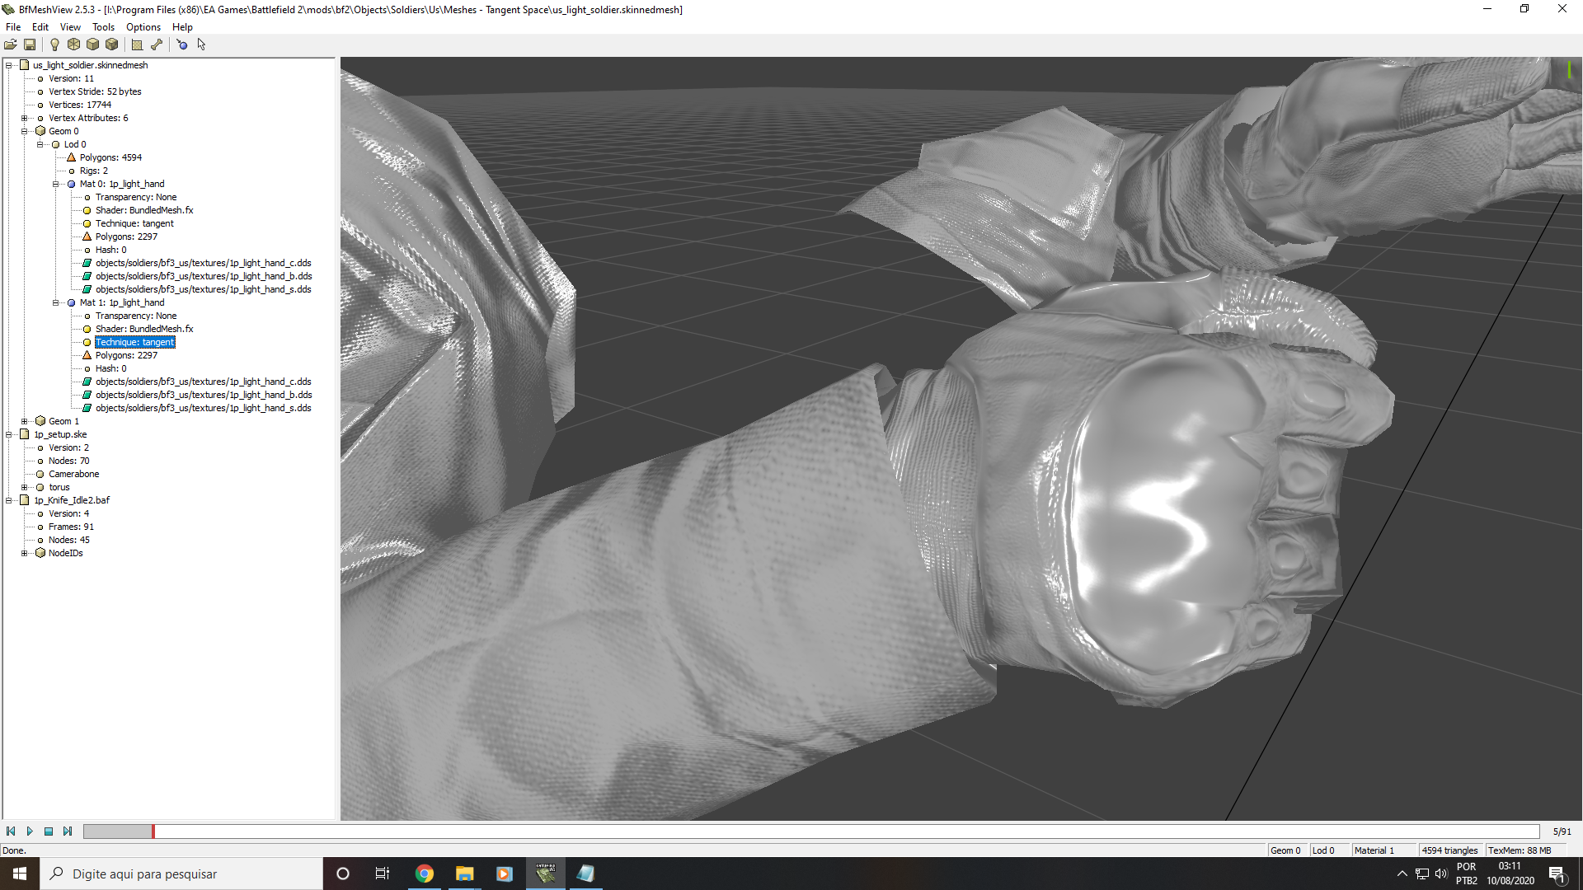
Task: Click the open file folder icon
Action: coord(11,44)
